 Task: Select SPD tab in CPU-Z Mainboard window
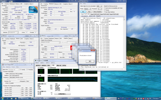[61, 4]
